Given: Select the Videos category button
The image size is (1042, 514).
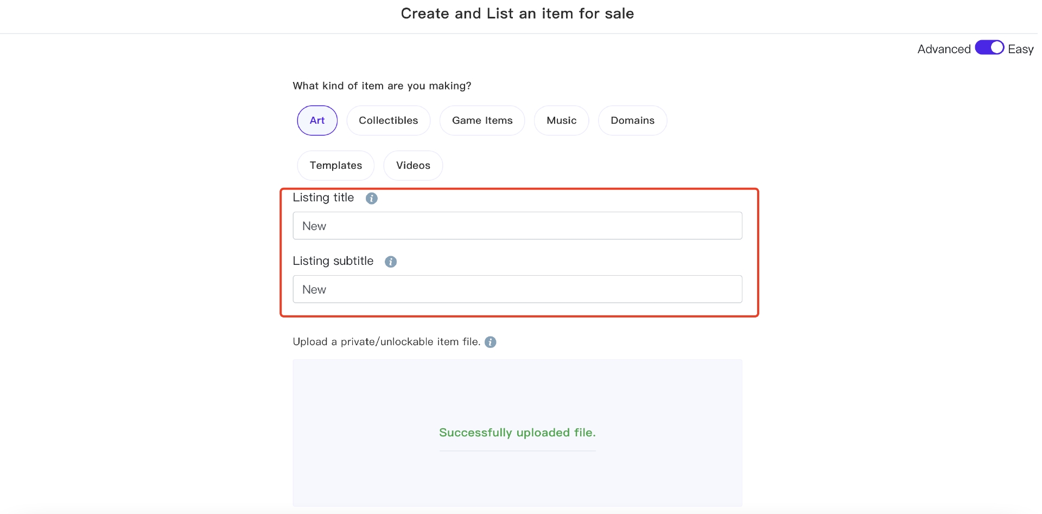Looking at the screenshot, I should (413, 166).
